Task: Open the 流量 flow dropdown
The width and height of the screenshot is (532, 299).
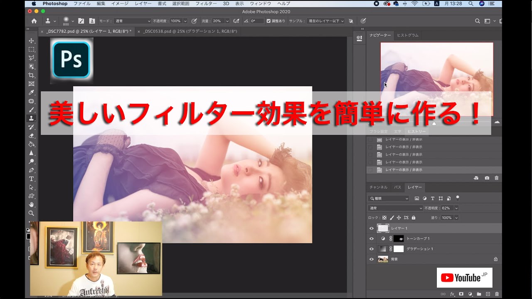Action: 227,21
